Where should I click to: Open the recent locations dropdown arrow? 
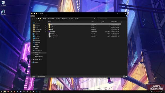(x=37, y=19)
